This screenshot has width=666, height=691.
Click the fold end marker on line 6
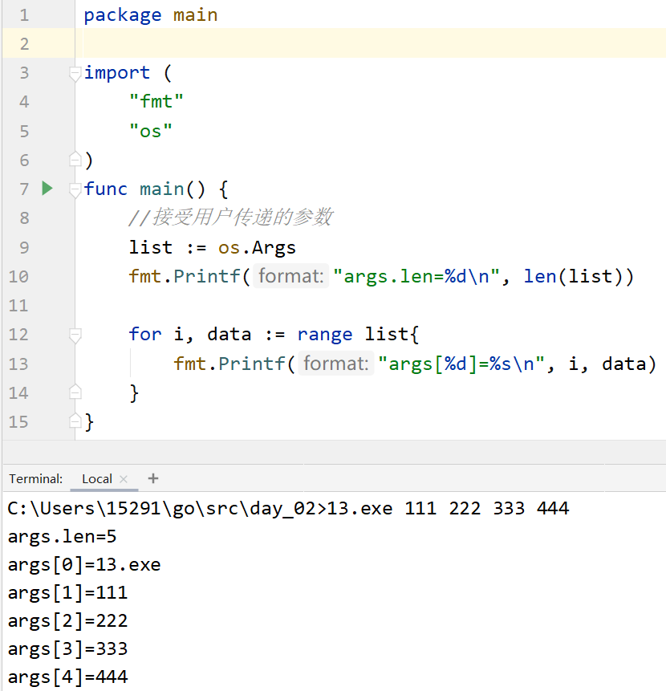tap(75, 160)
